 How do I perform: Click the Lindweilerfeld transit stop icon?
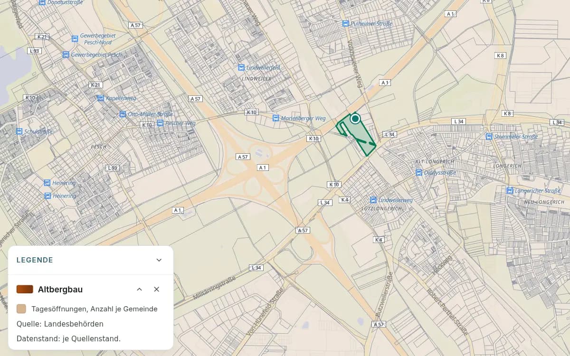(x=241, y=68)
